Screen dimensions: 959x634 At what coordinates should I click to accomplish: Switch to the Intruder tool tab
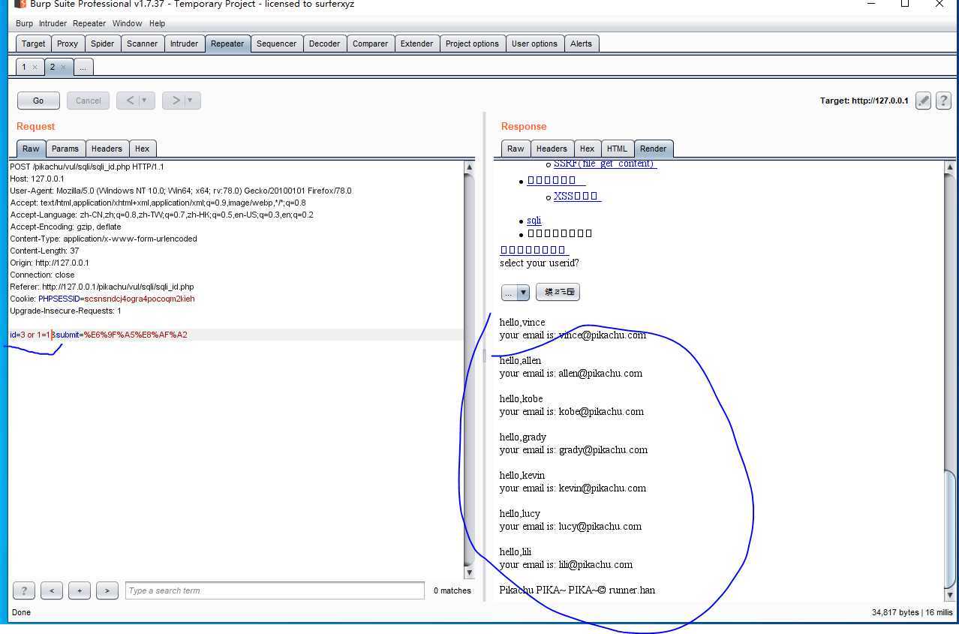[185, 44]
